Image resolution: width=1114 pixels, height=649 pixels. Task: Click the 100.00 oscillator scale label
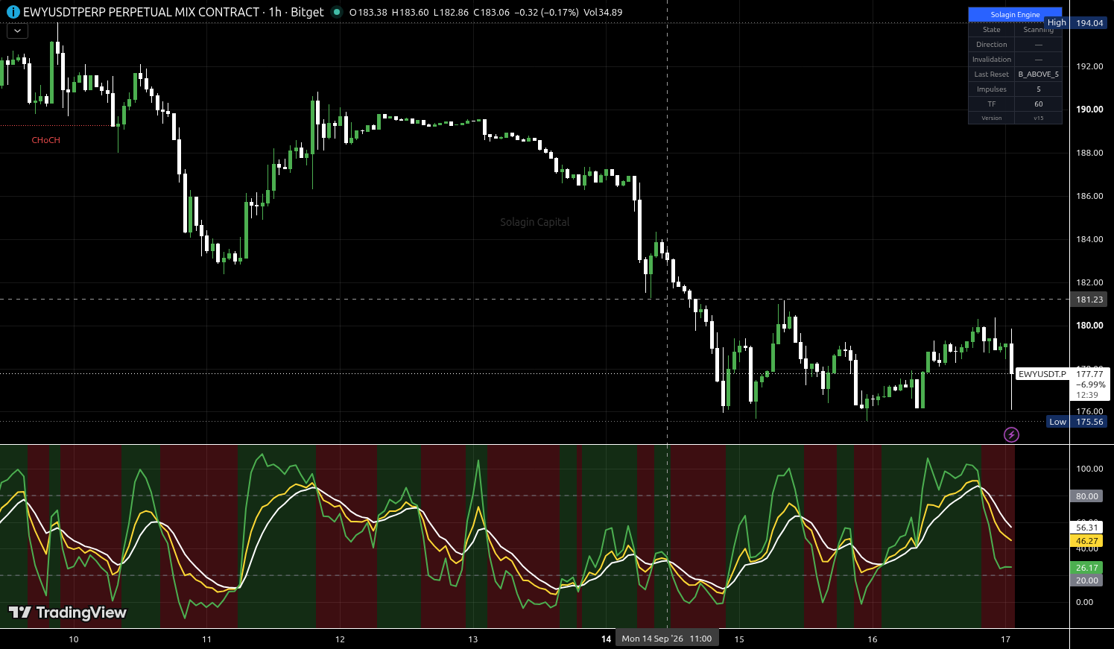pyautogui.click(x=1089, y=469)
